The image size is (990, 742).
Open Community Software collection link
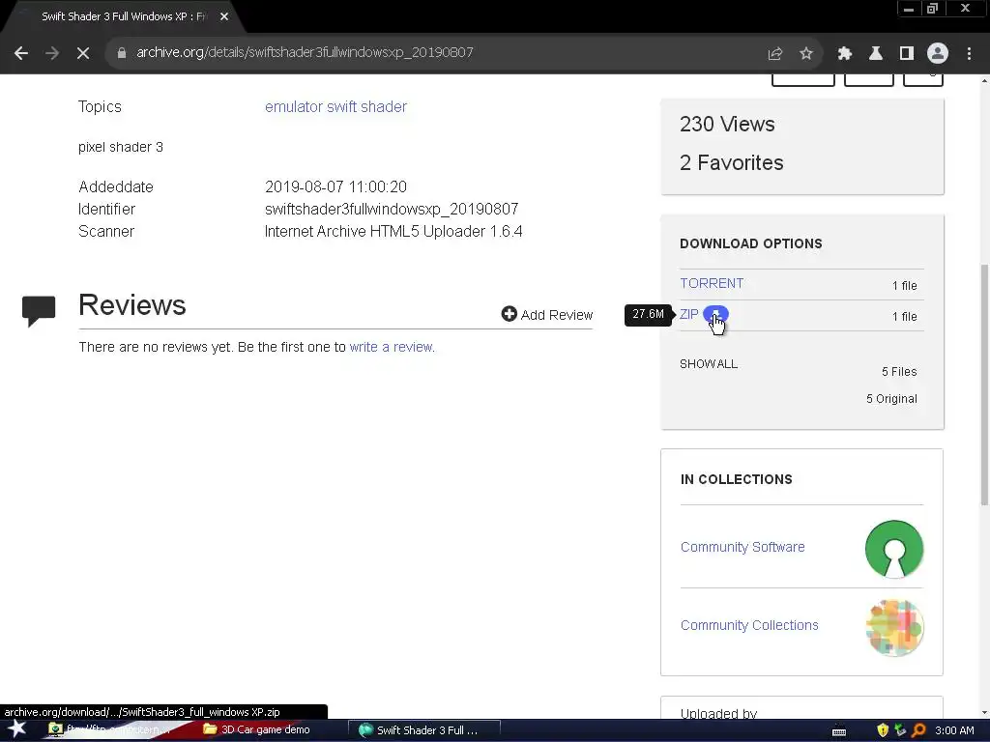pos(742,547)
